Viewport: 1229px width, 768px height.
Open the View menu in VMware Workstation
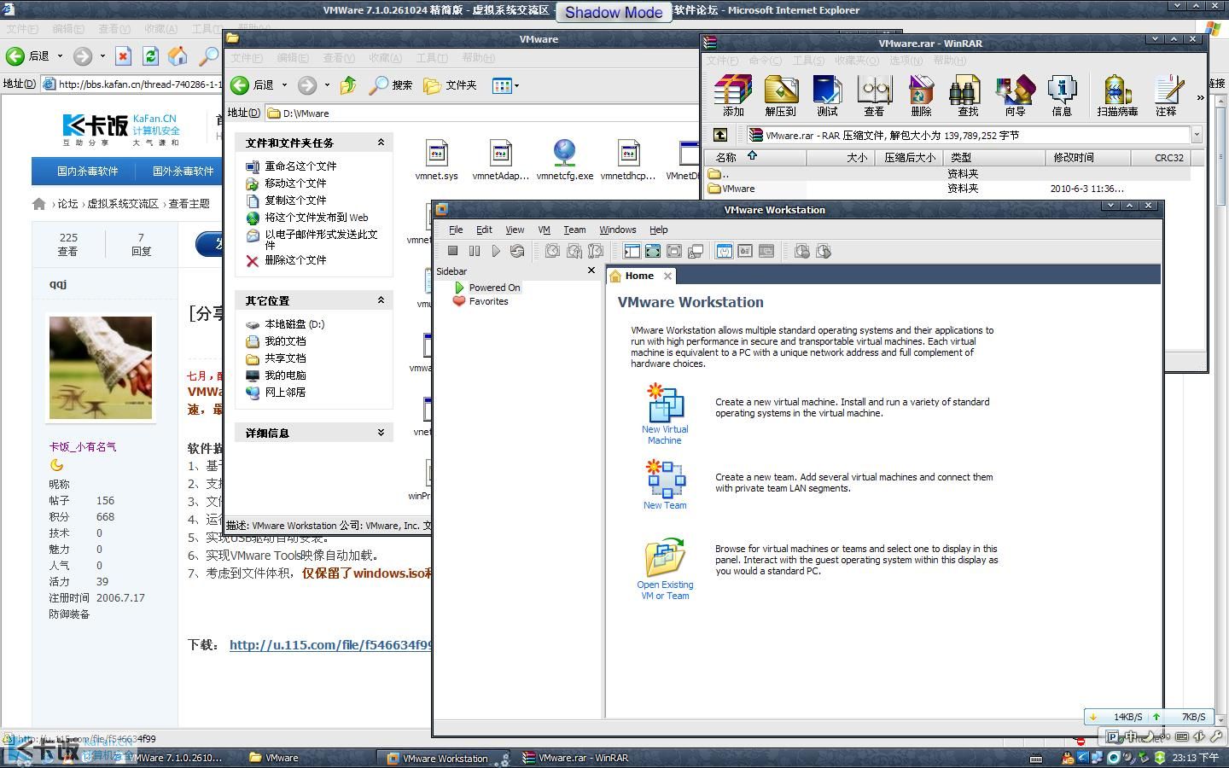515,230
